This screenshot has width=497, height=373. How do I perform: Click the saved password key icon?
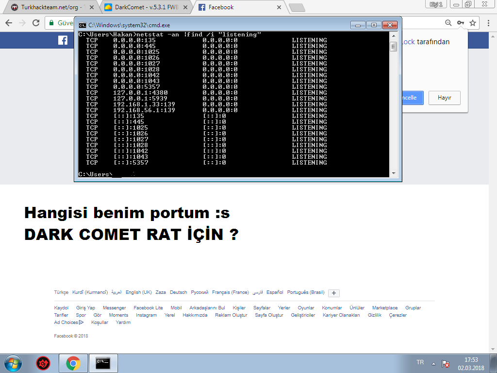461,23
